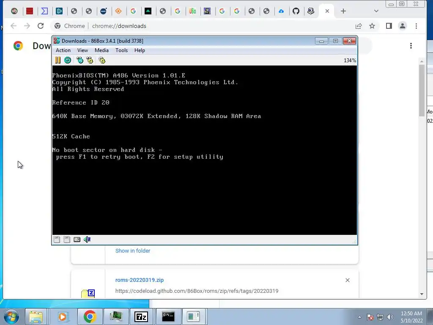Open 86Box machine settings icon
The height and width of the screenshot is (325, 433).
(x=102, y=60)
